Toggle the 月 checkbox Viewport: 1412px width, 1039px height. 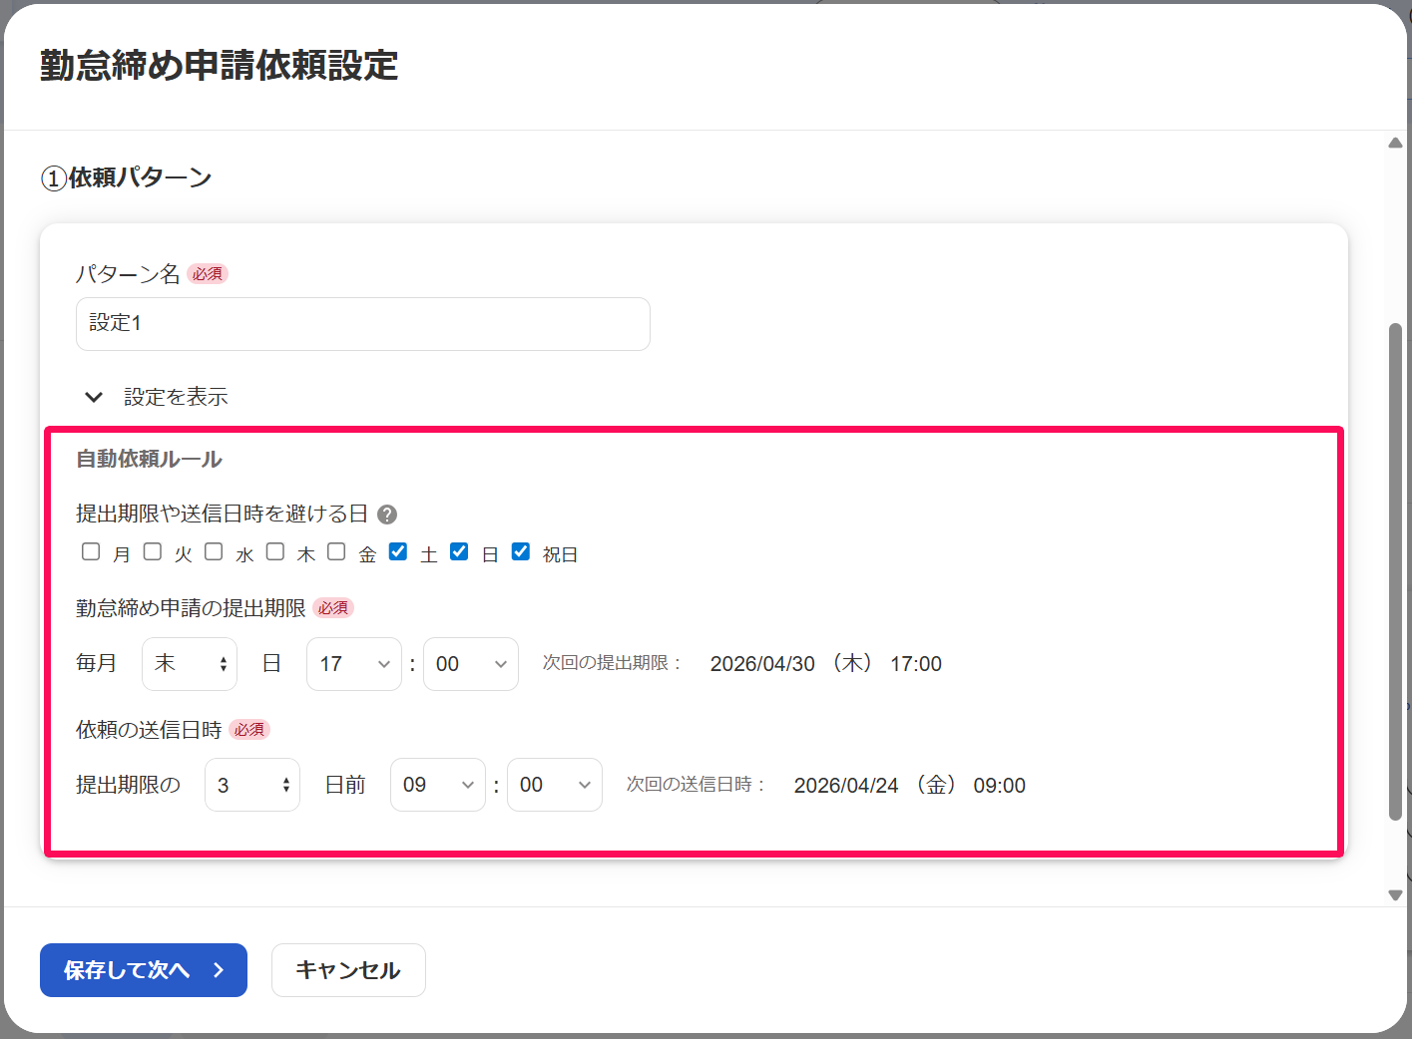click(91, 551)
